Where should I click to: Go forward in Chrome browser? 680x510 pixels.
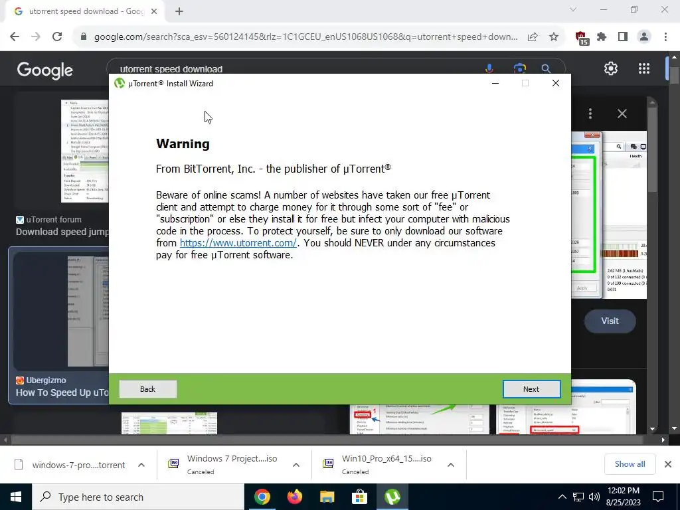click(x=36, y=37)
